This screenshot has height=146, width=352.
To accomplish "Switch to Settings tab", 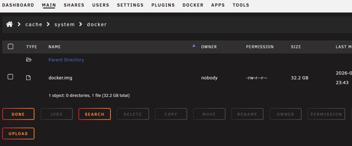I will click(130, 5).
